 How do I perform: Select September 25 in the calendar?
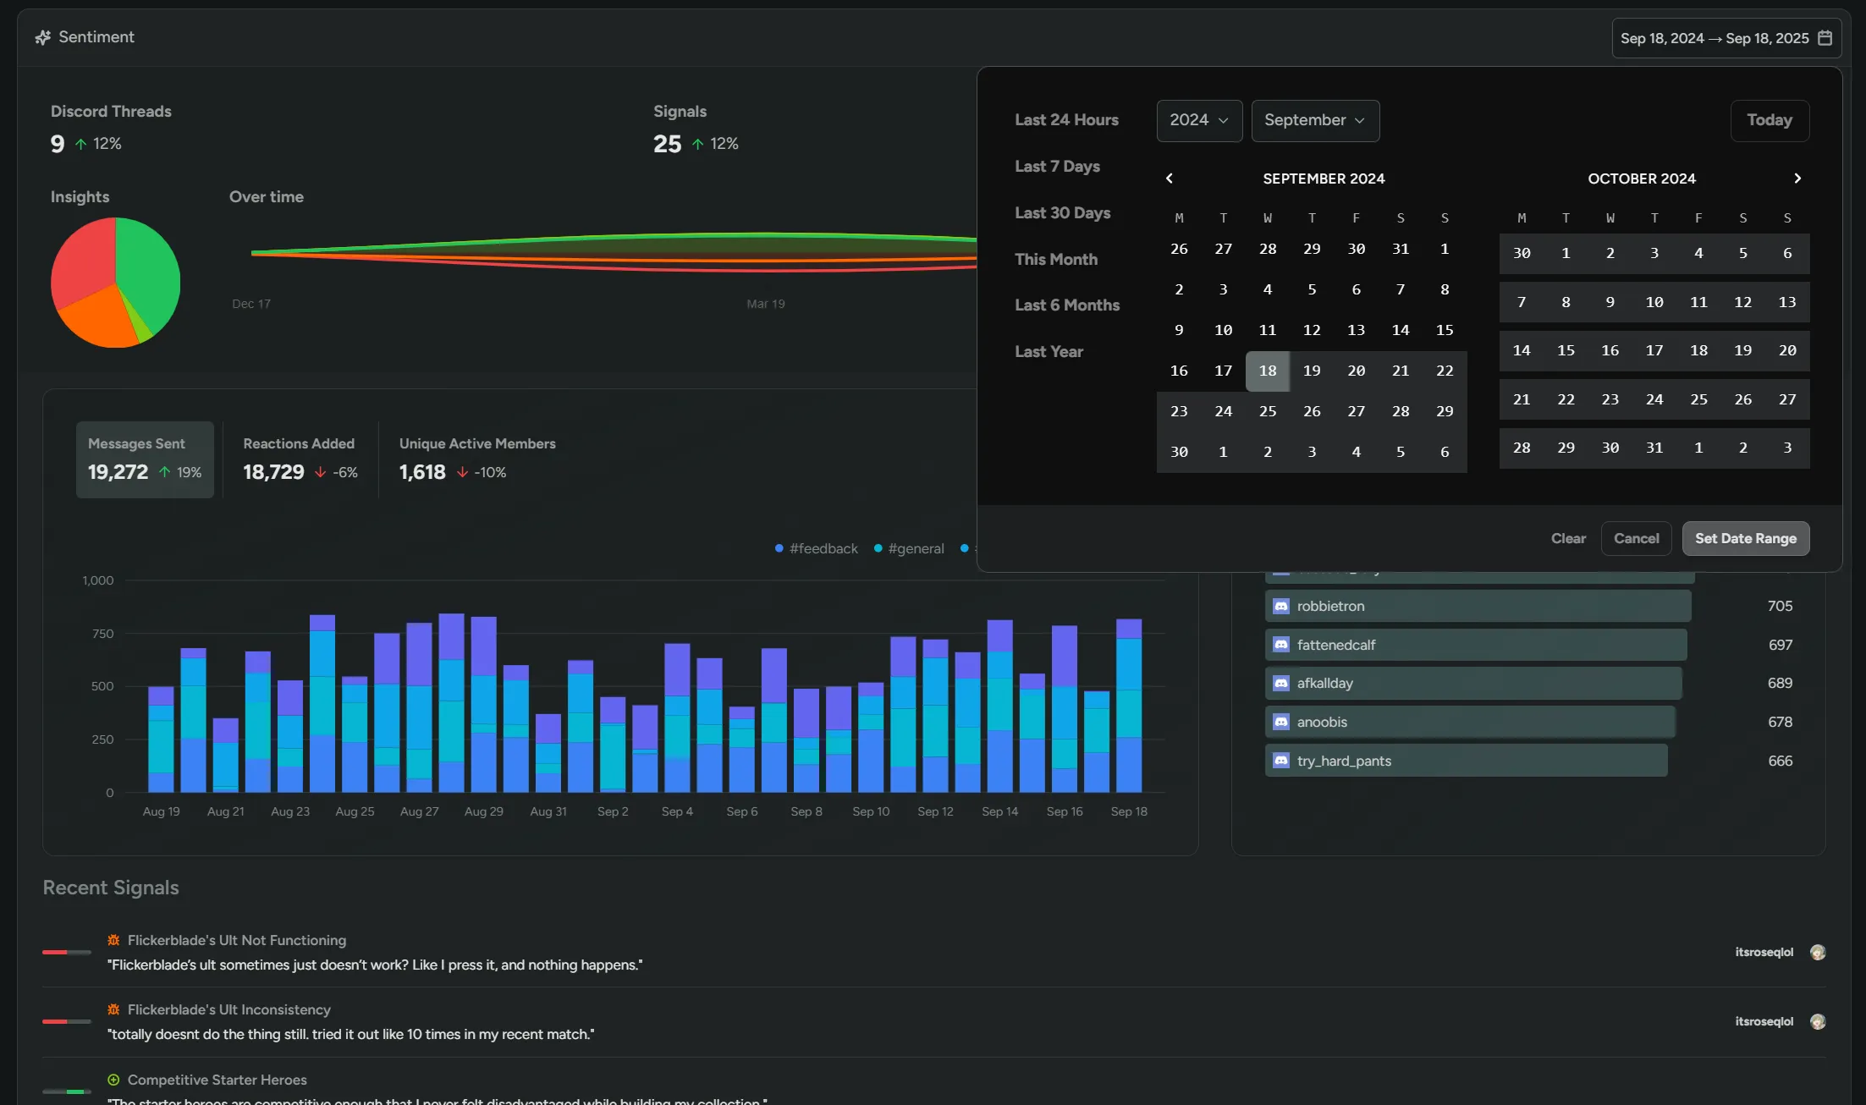click(x=1268, y=411)
